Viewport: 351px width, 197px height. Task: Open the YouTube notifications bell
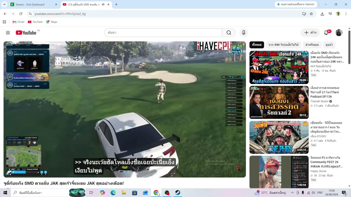(x=326, y=33)
